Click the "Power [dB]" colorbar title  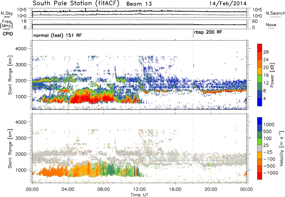272,75
